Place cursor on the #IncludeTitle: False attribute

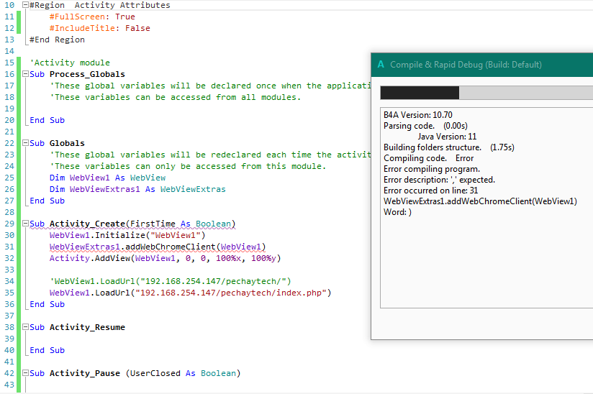(x=100, y=29)
